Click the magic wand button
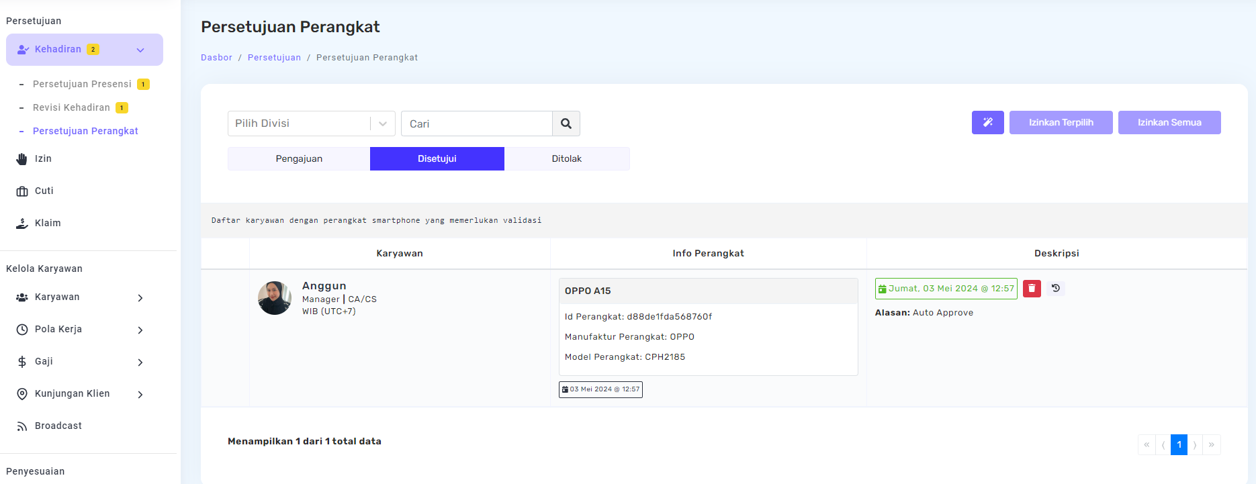Image resolution: width=1256 pixels, height=484 pixels. point(987,122)
